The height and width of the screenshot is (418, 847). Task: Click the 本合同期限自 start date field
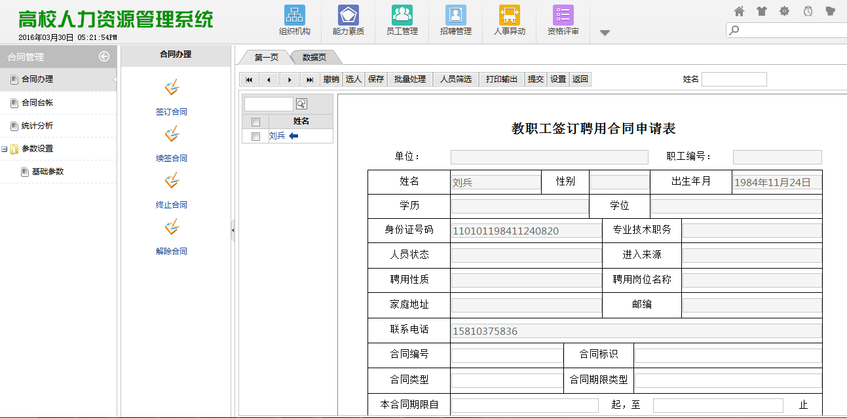pyautogui.click(x=525, y=406)
